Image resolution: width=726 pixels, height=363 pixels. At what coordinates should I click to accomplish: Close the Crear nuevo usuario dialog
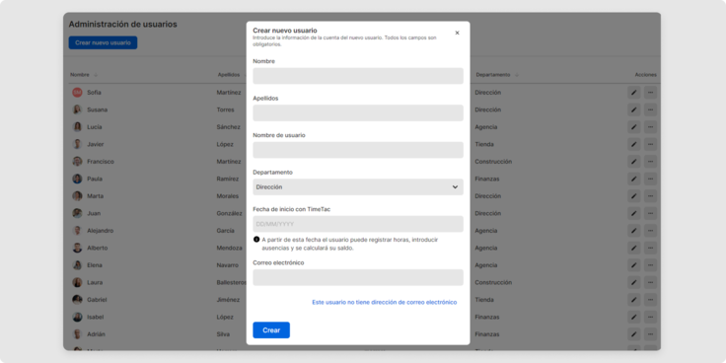[457, 33]
